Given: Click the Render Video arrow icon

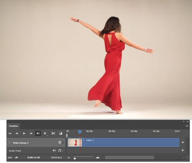Looking at the screenshot, I should 17,158.
